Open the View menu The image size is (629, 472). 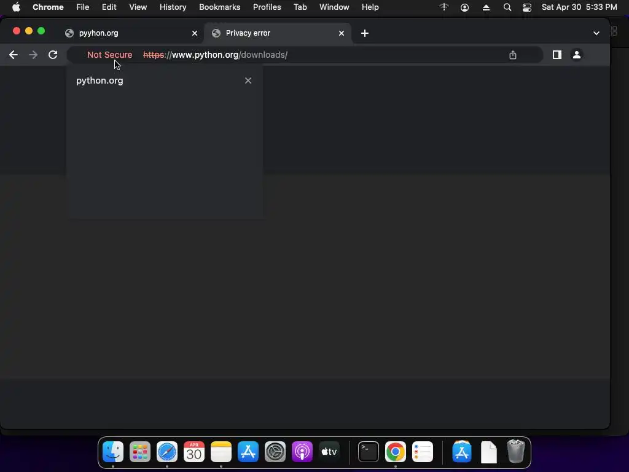pyautogui.click(x=138, y=7)
